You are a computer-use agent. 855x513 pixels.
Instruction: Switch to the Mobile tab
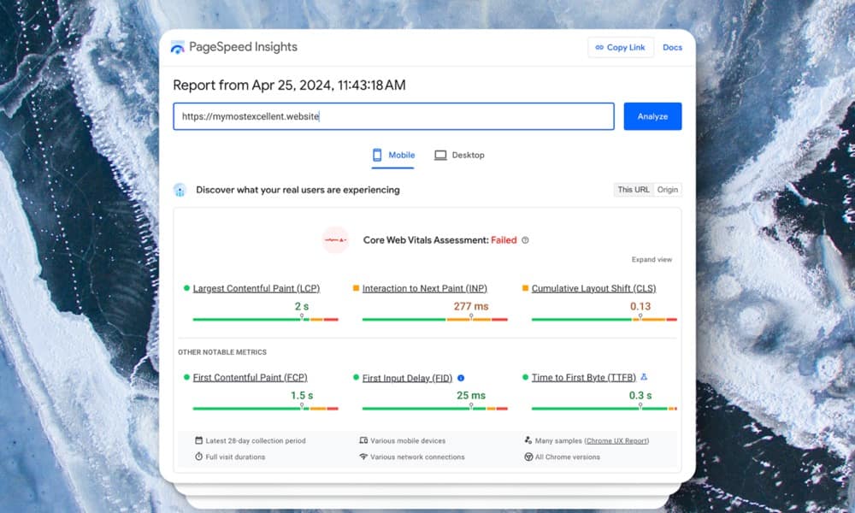point(393,156)
